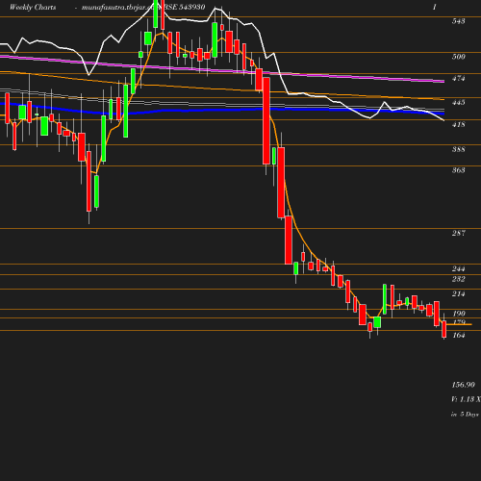Screen dimensions: 481x481
Task: Select the 474 price level label
Action: point(458,78)
